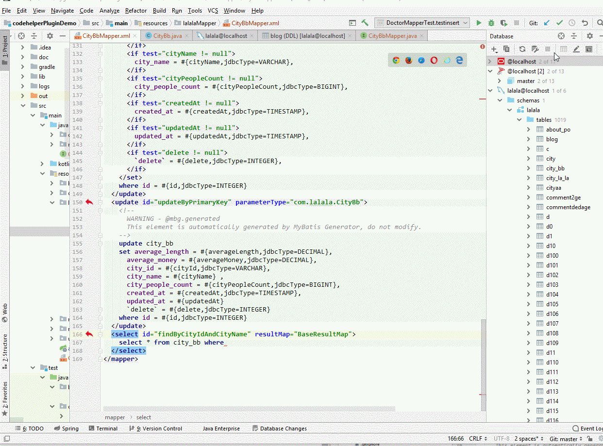Click the green Run button

pyautogui.click(x=479, y=23)
